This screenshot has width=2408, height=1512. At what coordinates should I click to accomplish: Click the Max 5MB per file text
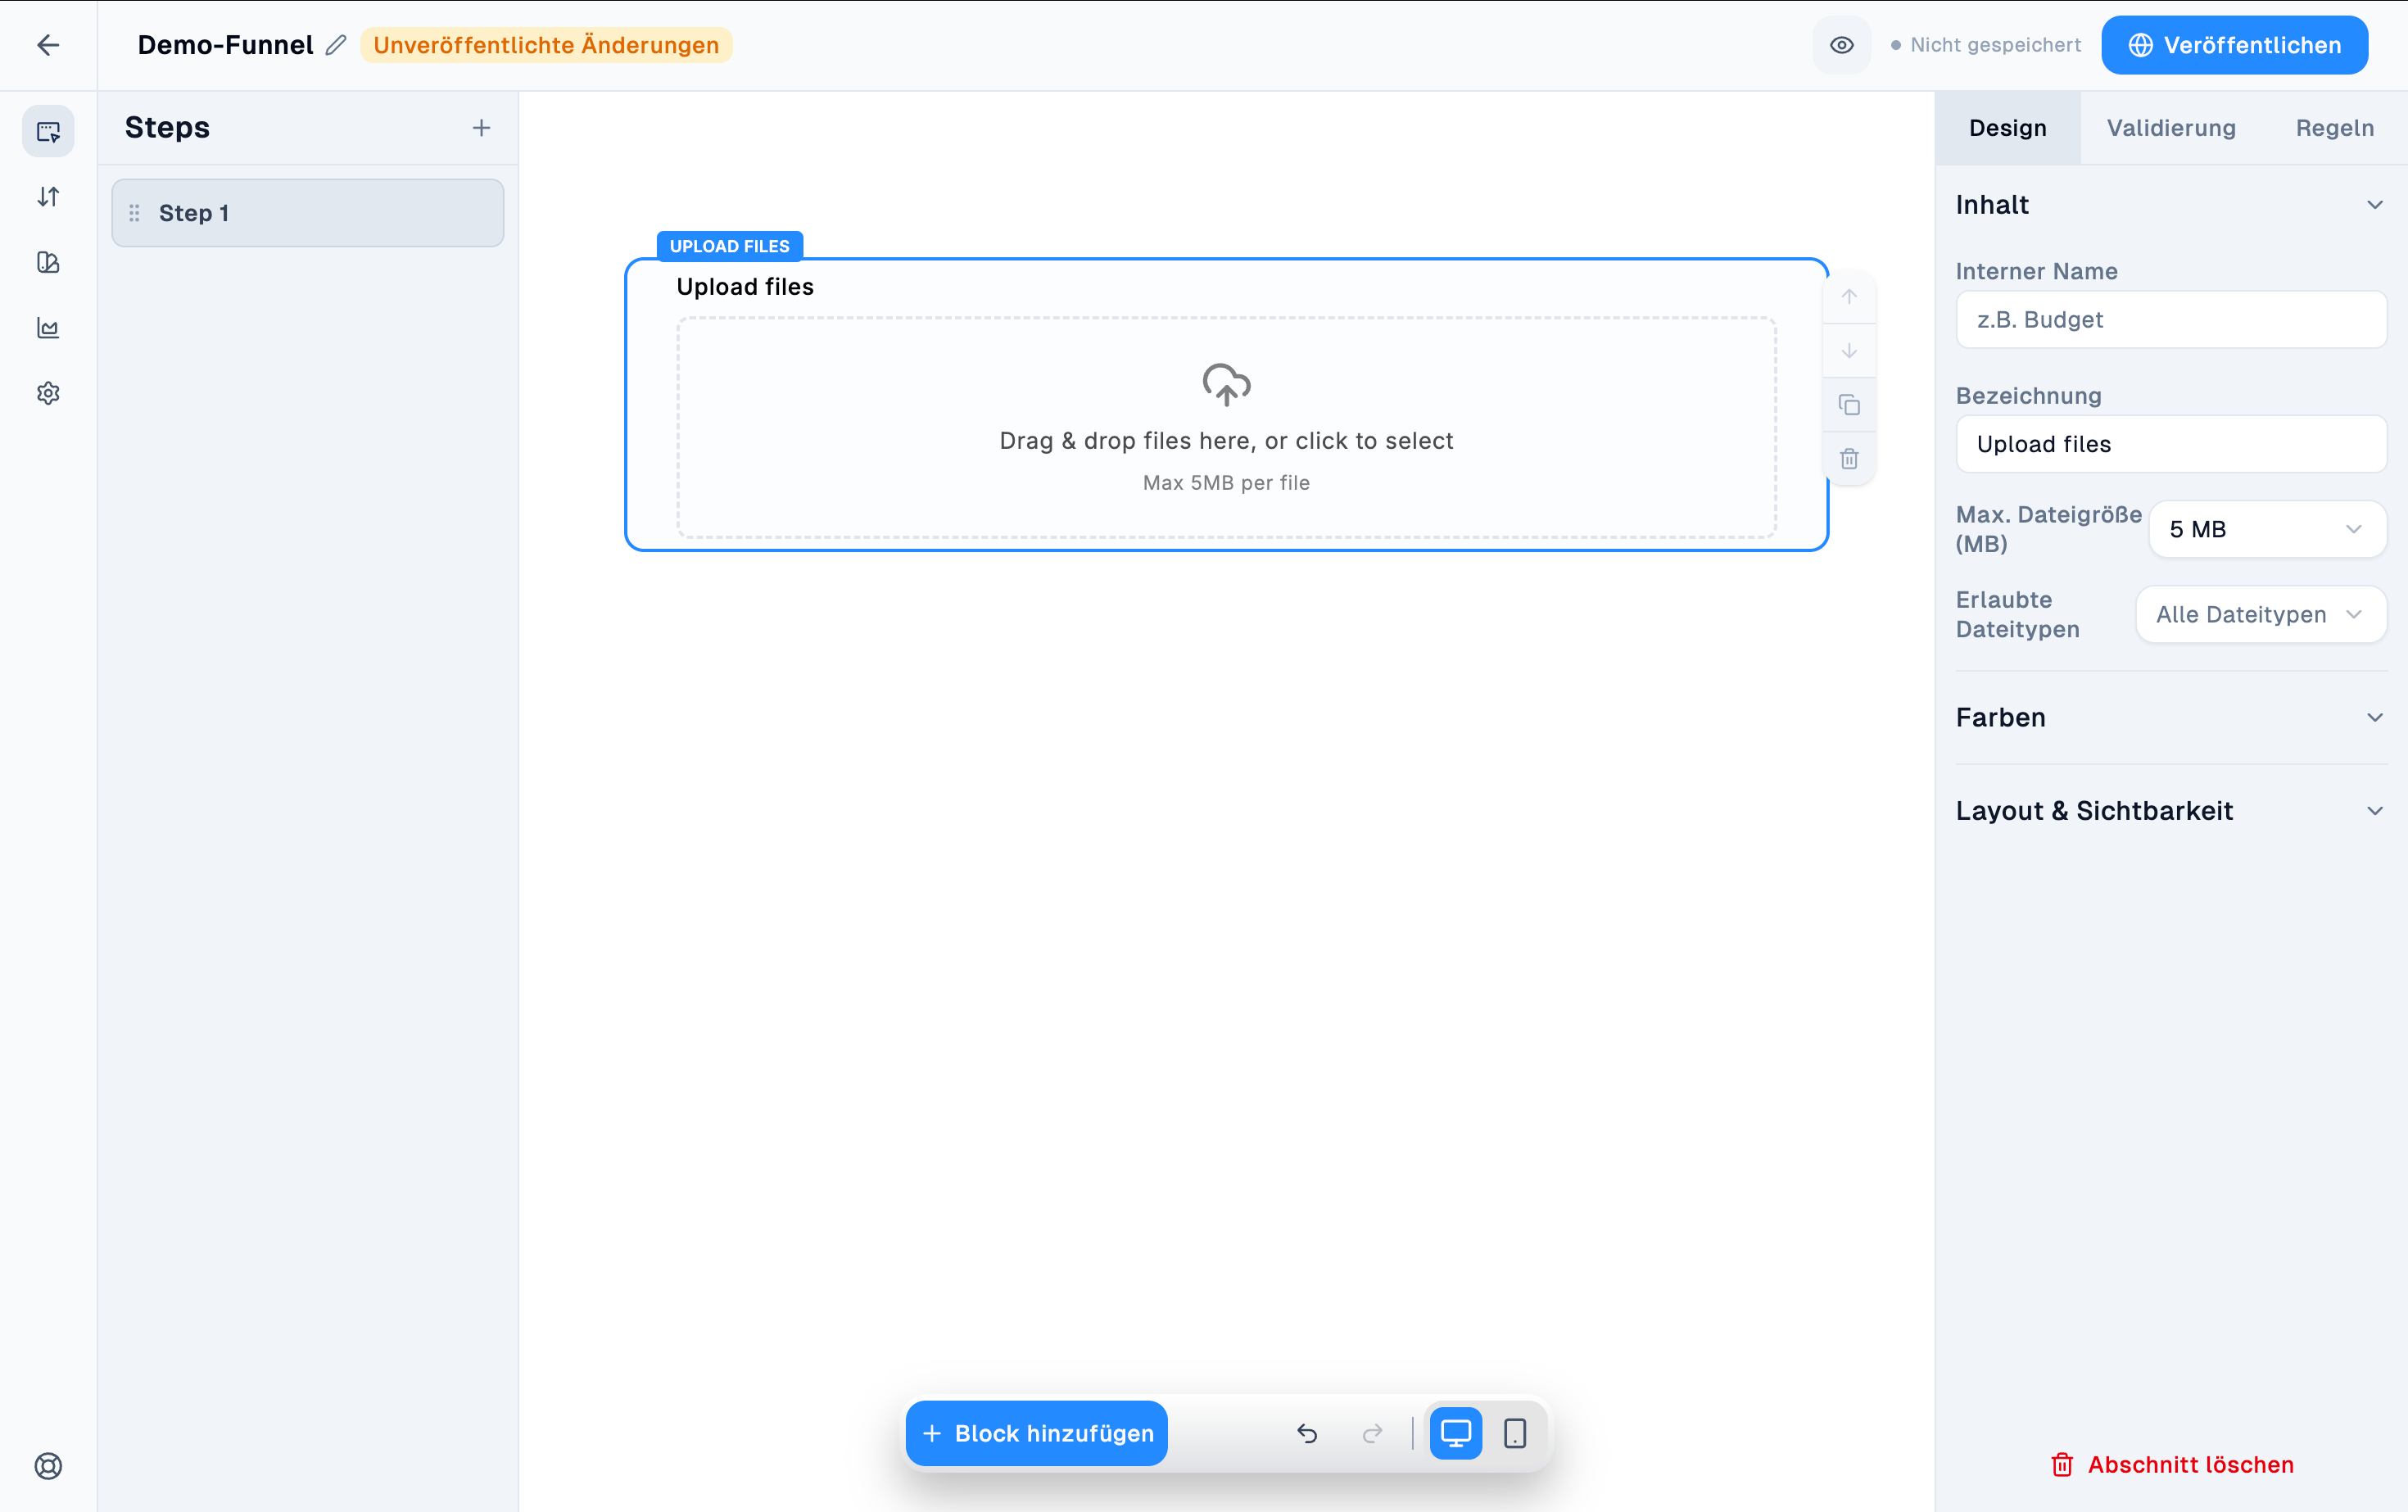(x=1226, y=483)
